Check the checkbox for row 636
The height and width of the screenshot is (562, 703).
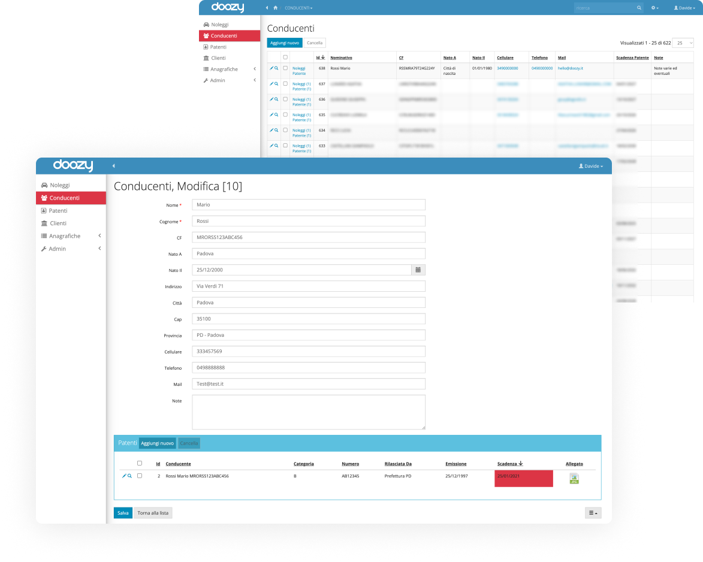[x=285, y=99]
